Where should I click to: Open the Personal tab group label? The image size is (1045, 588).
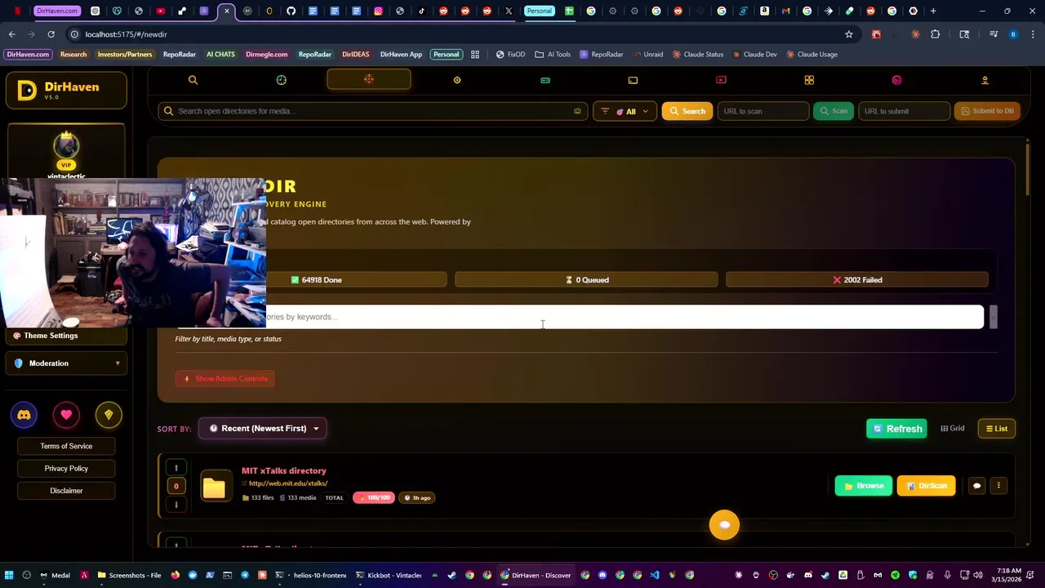tap(539, 11)
